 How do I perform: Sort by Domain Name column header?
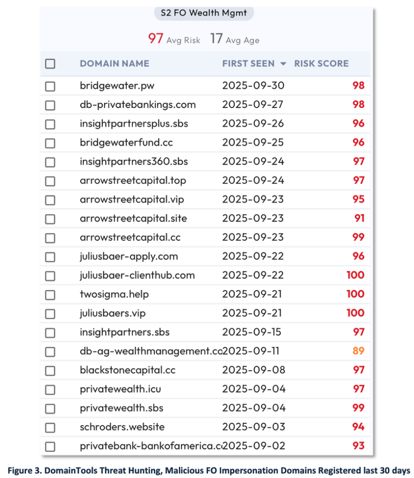pyautogui.click(x=114, y=63)
